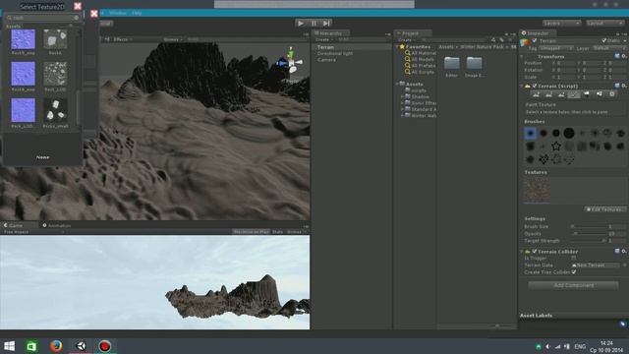
Task: Select the Paint Texture terrain tool
Action: click(574, 94)
